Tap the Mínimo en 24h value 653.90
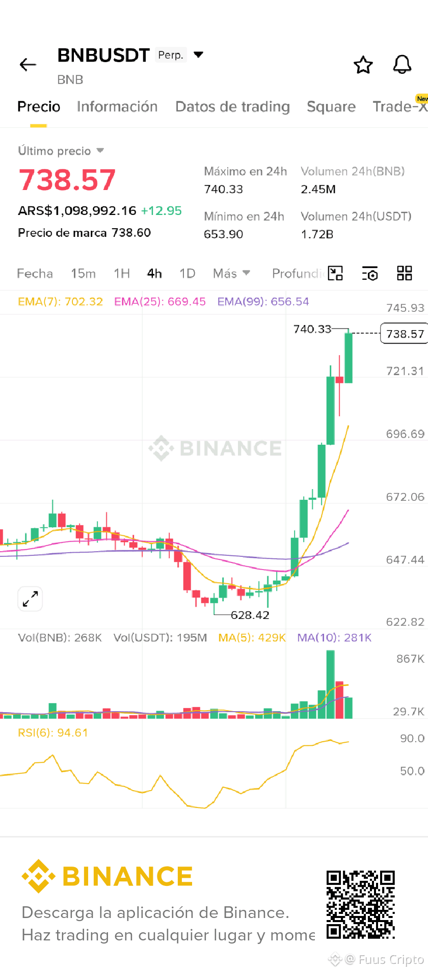Image resolution: width=428 pixels, height=972 pixels. 223,234
